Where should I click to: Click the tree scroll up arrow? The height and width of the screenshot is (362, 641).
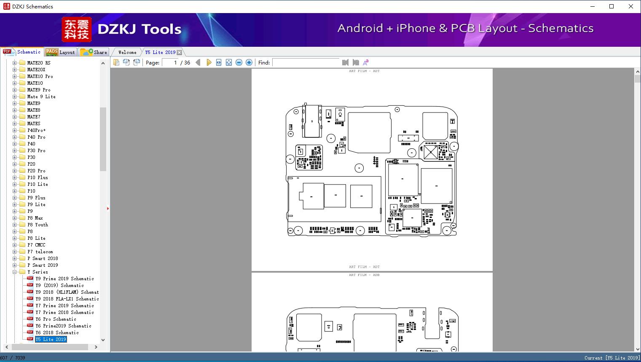103,63
